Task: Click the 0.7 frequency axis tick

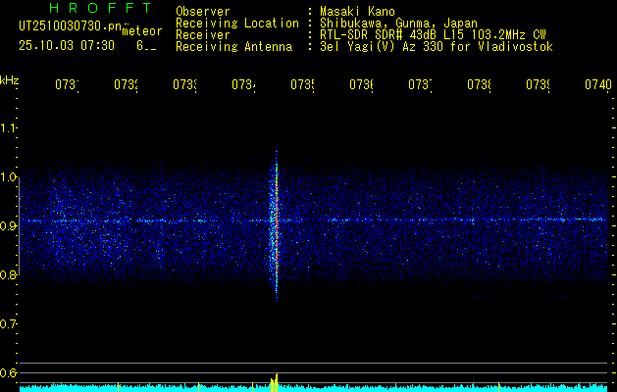Action: 10,323
